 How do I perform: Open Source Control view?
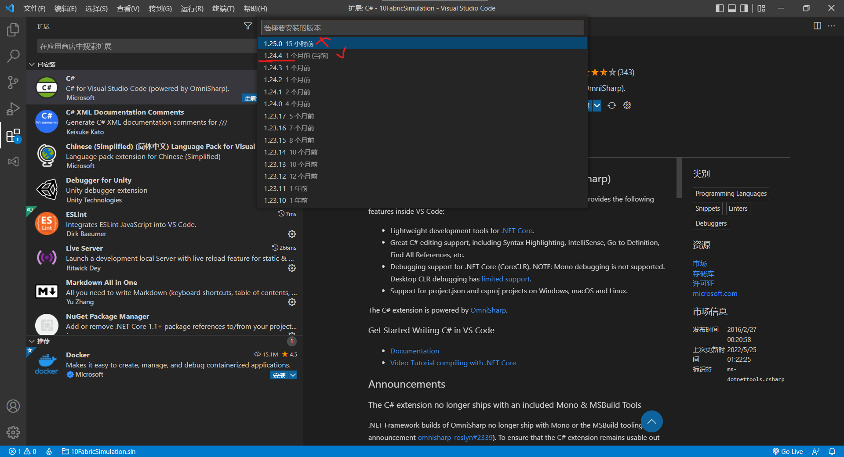13,82
